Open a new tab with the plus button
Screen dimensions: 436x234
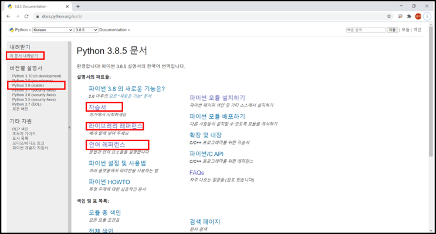tap(78, 6)
